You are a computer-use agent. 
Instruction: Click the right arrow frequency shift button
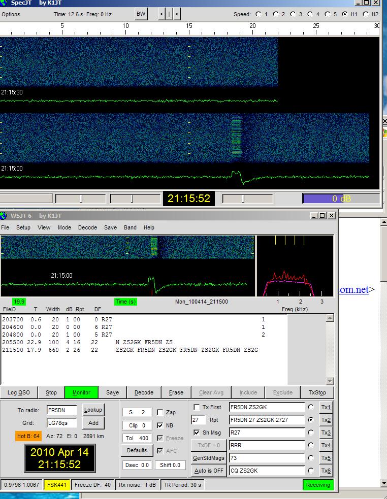tap(176, 14)
